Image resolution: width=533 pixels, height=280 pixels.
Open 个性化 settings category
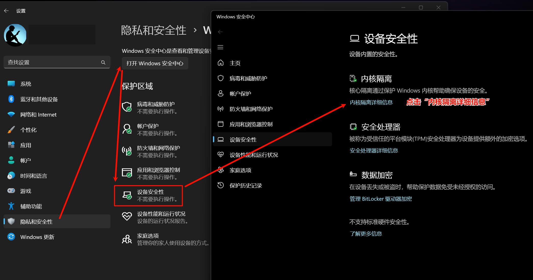pos(57,130)
